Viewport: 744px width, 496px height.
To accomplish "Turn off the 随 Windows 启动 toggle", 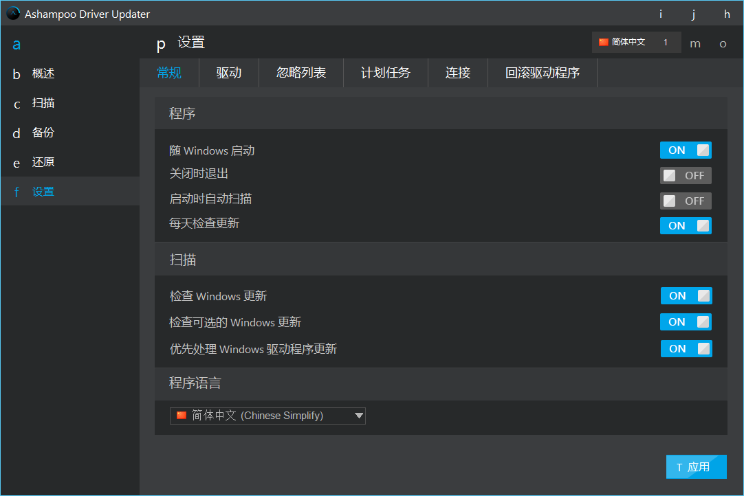I will tap(686, 150).
